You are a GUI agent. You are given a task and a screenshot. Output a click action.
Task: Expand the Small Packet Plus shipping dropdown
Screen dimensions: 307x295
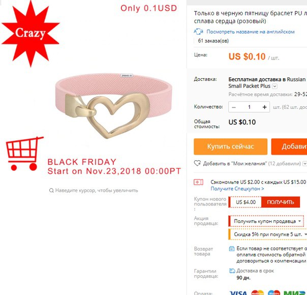click(274, 86)
